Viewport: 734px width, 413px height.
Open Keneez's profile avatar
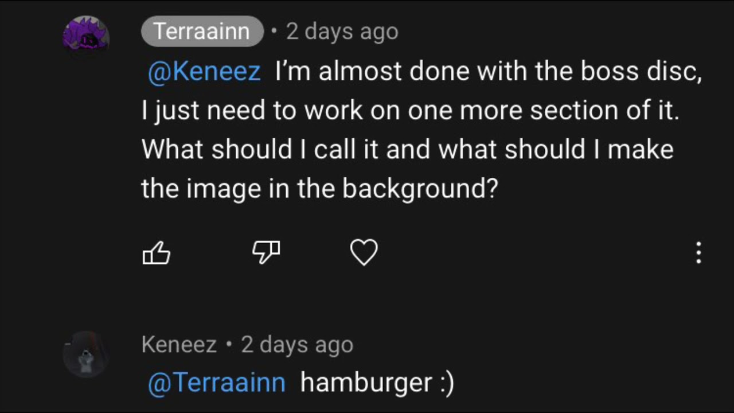(86, 354)
